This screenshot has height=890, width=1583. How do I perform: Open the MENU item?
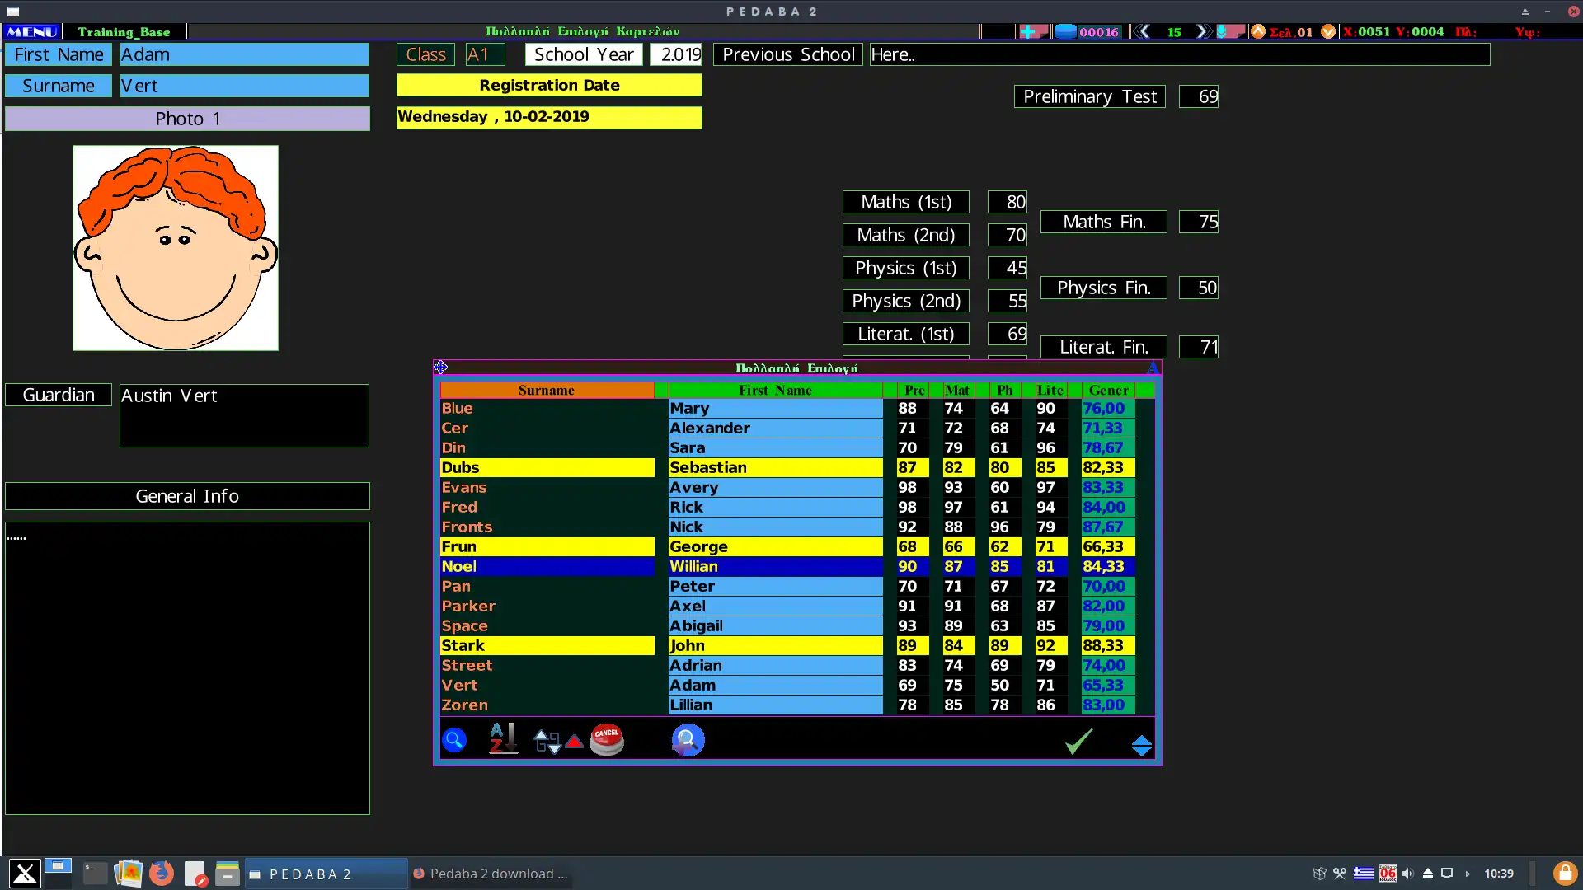(x=32, y=31)
